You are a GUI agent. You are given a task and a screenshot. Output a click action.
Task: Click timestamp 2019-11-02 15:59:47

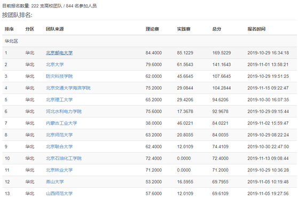(x=268, y=123)
